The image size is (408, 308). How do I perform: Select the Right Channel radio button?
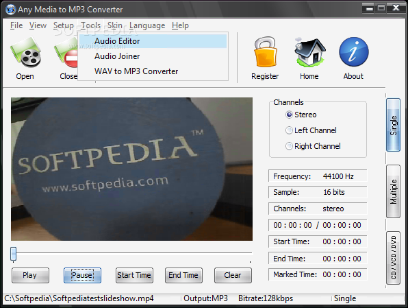289,146
